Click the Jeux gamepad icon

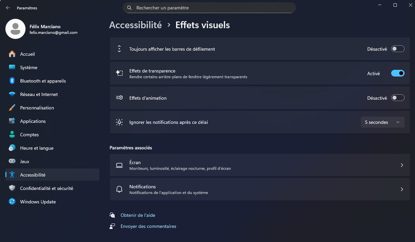click(x=12, y=161)
